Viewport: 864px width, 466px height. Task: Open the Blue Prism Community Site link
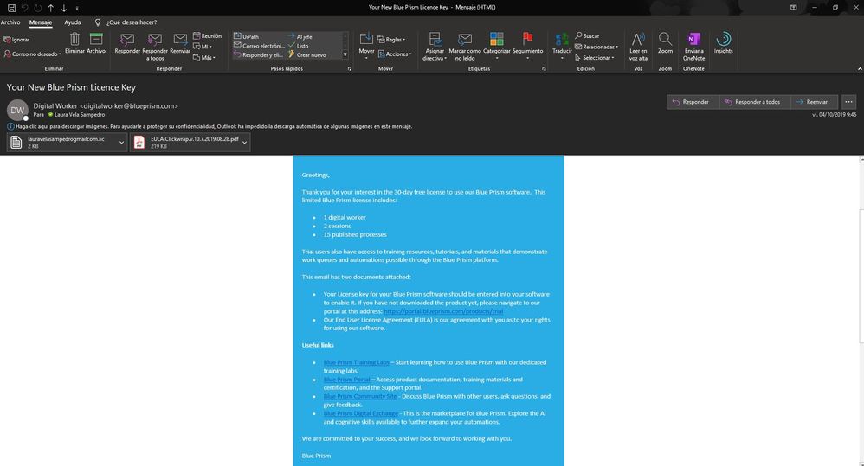[x=360, y=396]
